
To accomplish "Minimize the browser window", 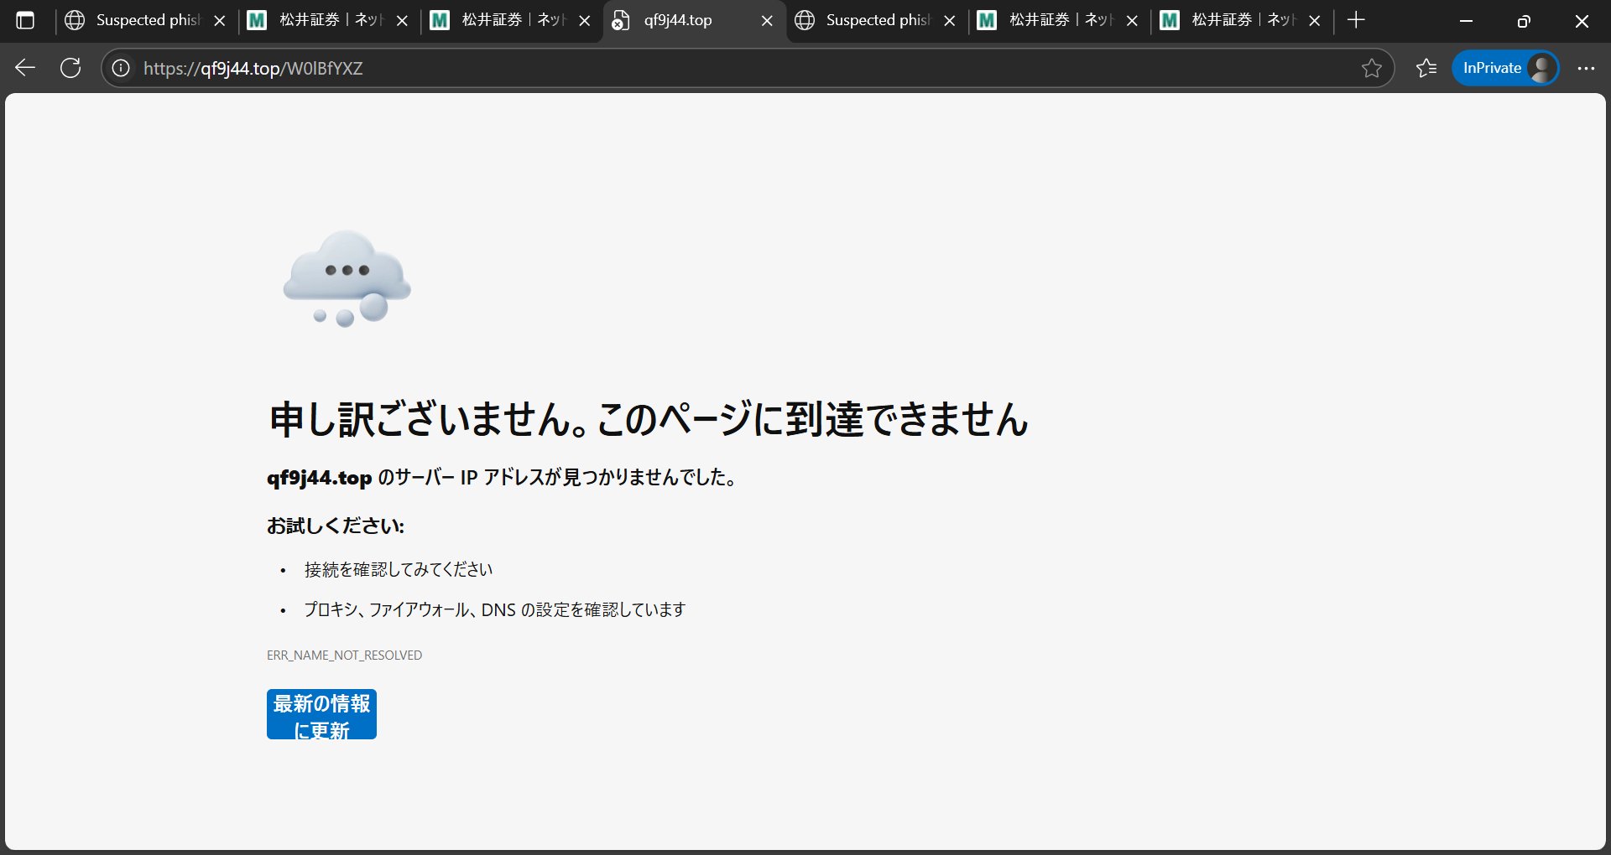I will pos(1467,21).
